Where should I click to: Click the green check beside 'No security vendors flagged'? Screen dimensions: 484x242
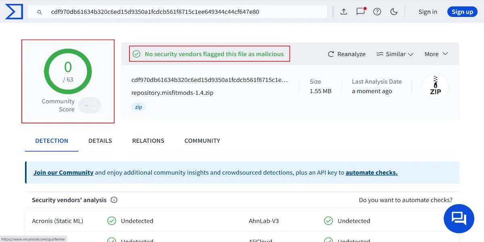coord(137,54)
